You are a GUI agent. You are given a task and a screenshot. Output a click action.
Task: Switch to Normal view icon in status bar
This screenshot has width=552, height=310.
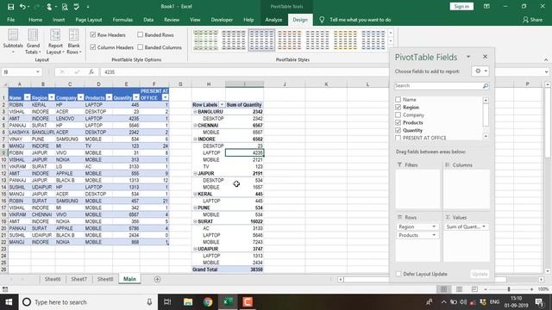[x=443, y=289]
